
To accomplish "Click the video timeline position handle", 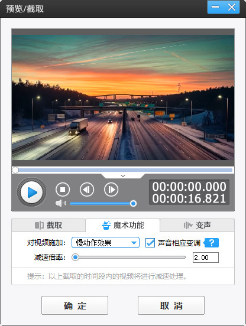I will click(15, 170).
